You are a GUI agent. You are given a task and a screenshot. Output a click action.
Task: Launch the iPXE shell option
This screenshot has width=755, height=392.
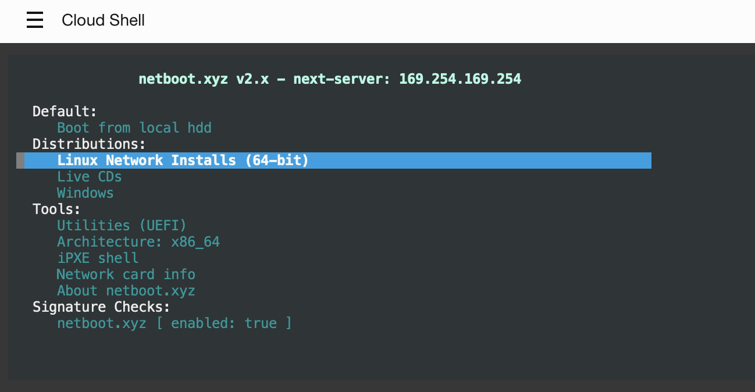(98, 258)
